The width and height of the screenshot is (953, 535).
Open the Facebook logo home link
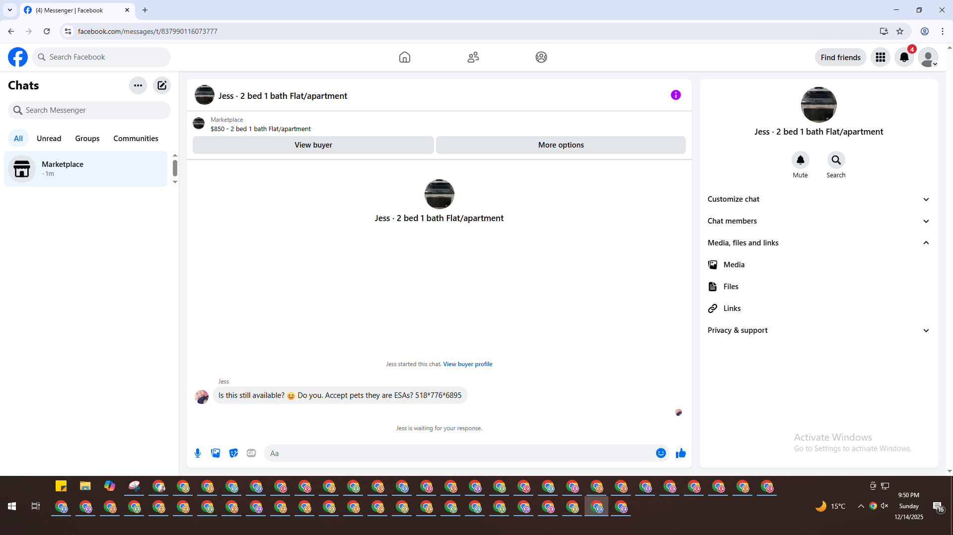[18, 57]
